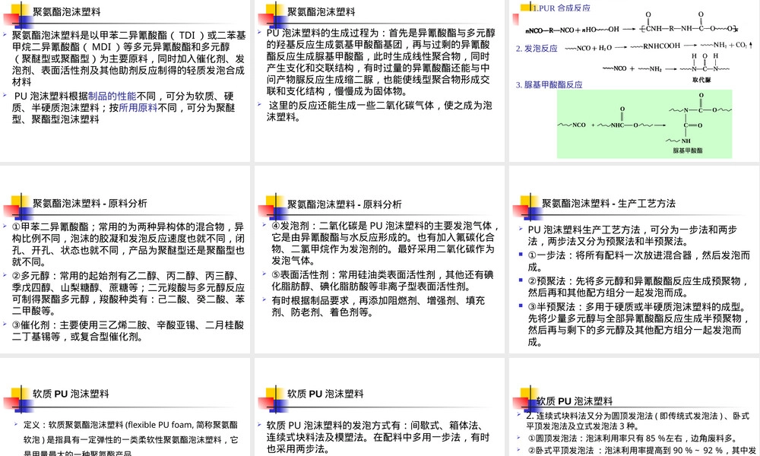Click the sub-bullet ③半预聚法：多用于硬质

click(638, 325)
